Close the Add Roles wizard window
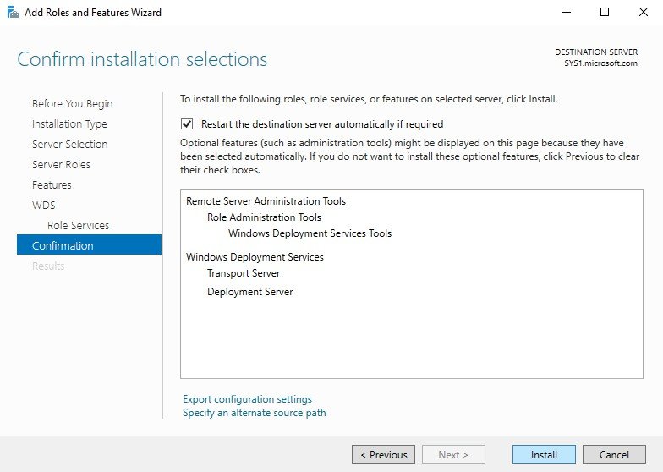The image size is (663, 472). point(643,12)
